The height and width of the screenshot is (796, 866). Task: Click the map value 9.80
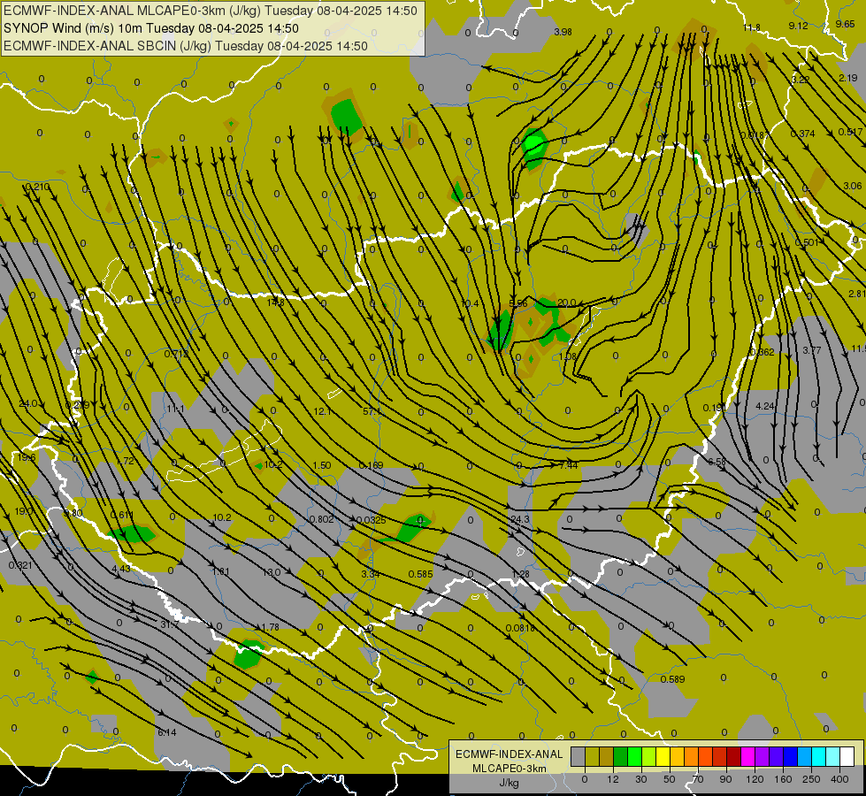click(73, 513)
